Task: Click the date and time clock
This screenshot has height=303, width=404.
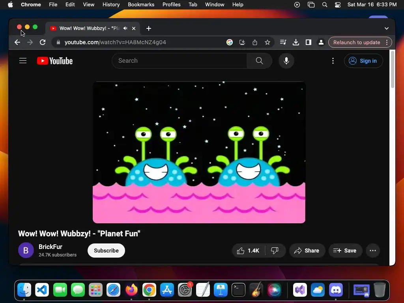Action: coord(372,5)
